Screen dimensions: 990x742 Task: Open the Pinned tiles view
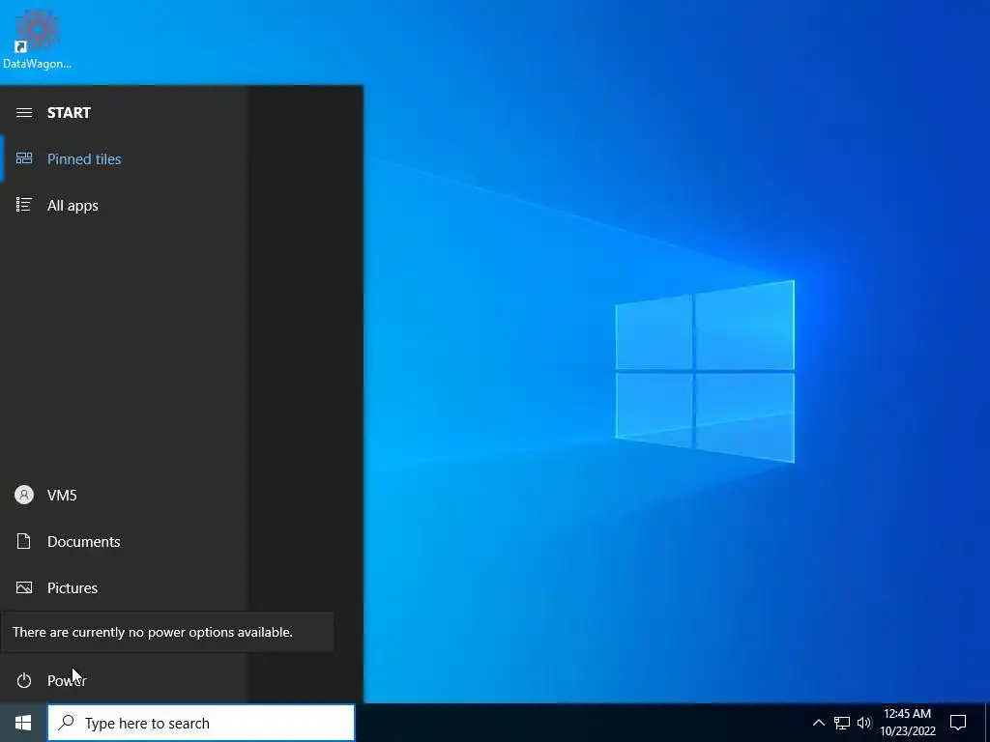click(x=124, y=159)
